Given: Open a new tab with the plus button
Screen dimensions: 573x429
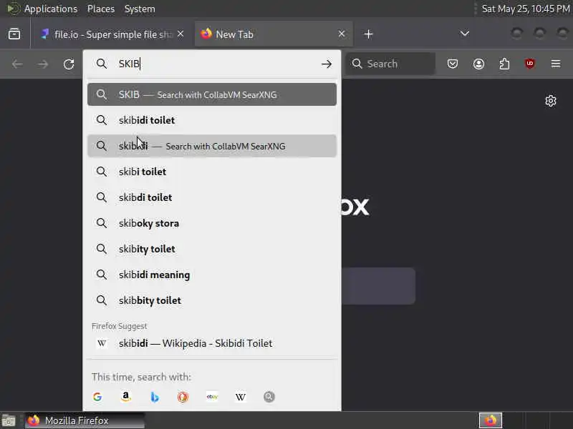Looking at the screenshot, I should 368,34.
